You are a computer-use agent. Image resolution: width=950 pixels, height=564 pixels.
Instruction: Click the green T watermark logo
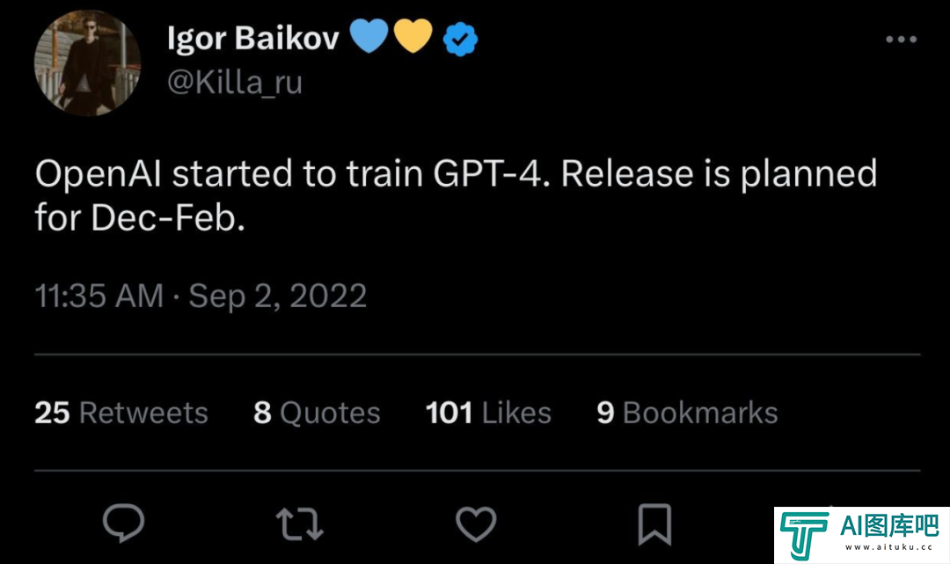click(x=804, y=536)
